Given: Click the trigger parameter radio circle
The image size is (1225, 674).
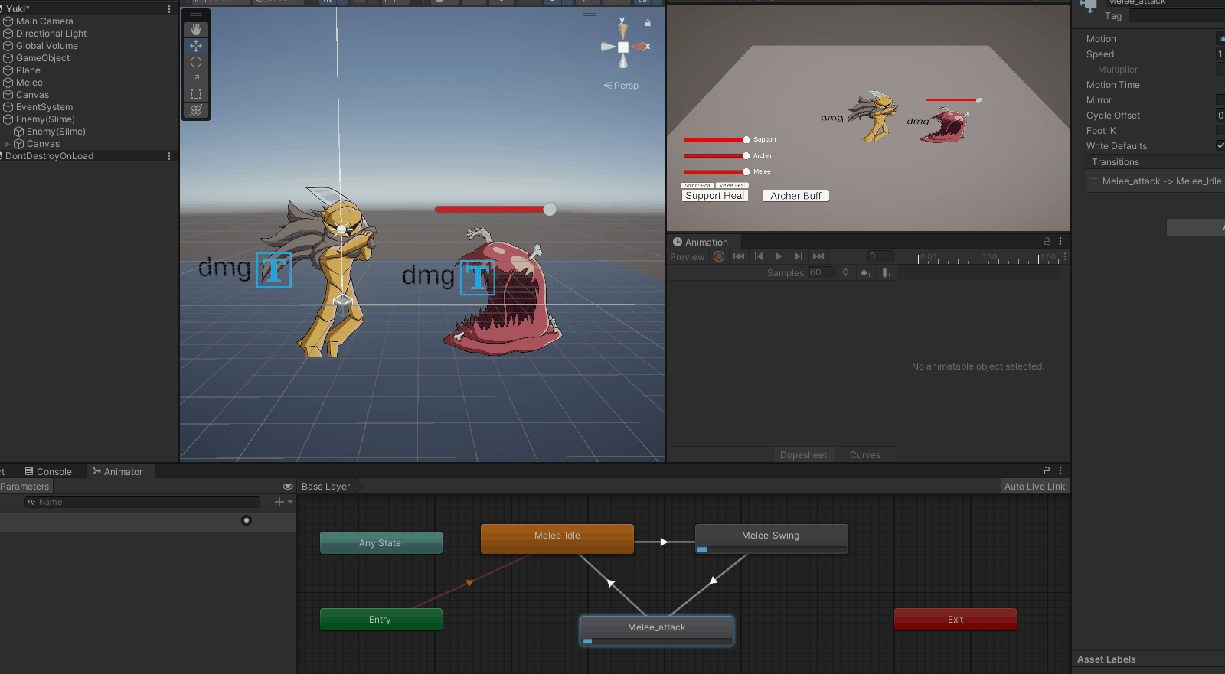Looking at the screenshot, I should (247, 520).
